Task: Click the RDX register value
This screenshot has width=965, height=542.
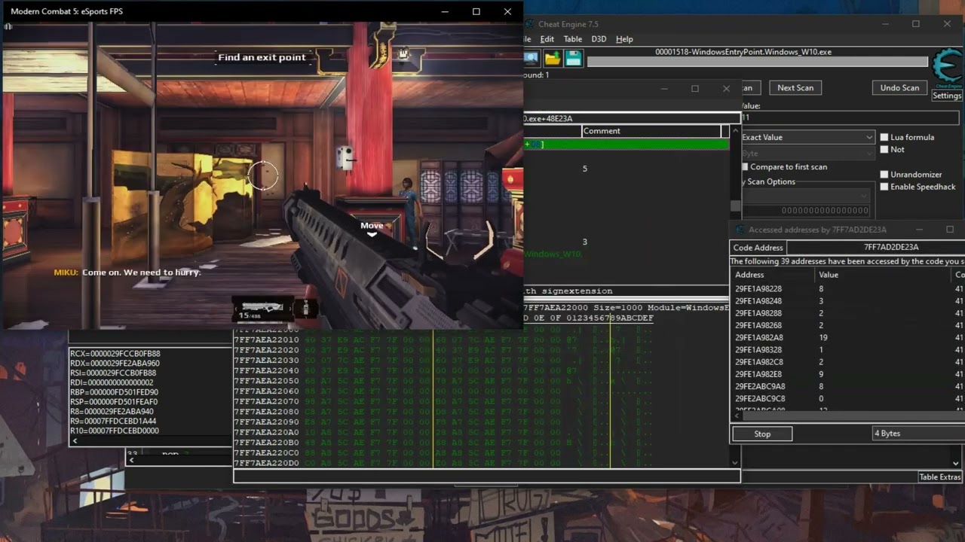Action: tap(115, 364)
